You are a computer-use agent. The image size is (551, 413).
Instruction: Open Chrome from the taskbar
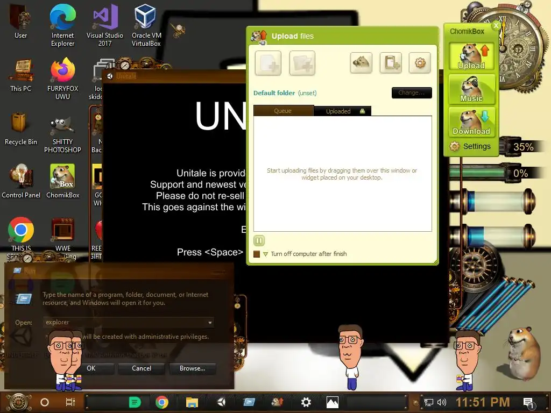click(162, 402)
